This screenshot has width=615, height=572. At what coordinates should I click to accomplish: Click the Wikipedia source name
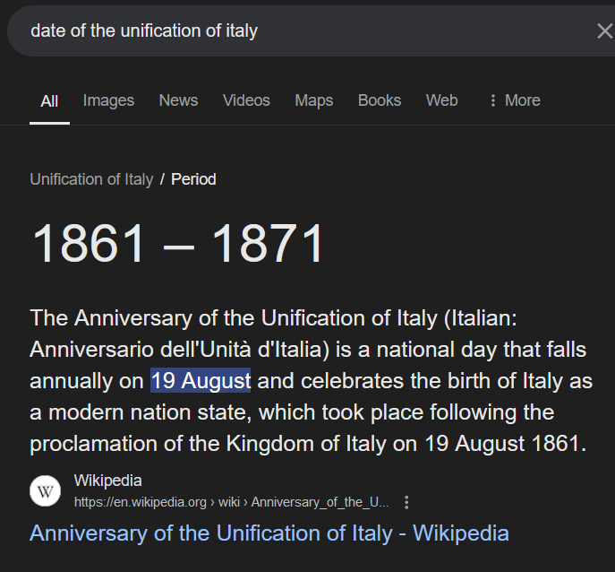(x=107, y=481)
